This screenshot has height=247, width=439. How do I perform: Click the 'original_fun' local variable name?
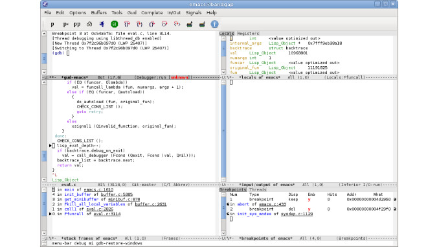(244, 67)
